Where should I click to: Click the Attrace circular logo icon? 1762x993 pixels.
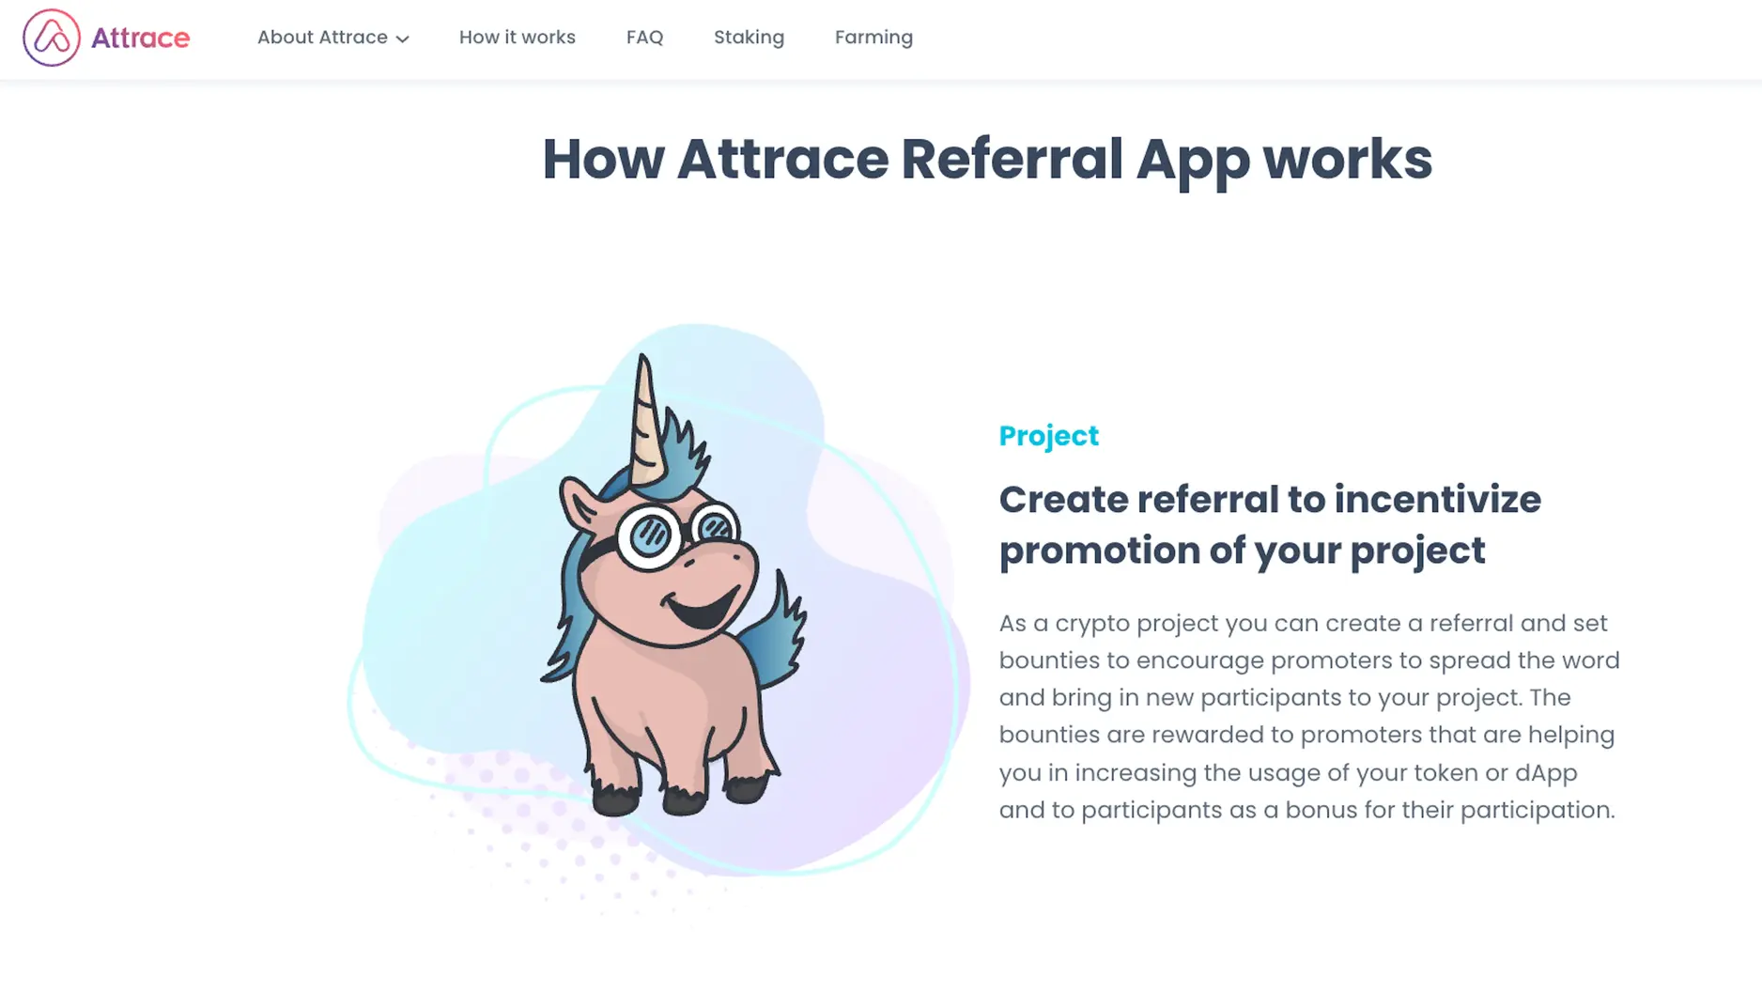52,38
